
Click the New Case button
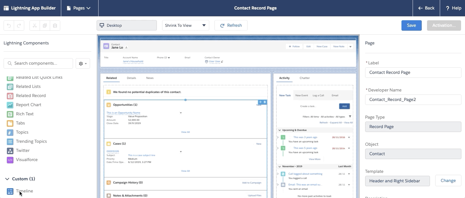click(322, 46)
